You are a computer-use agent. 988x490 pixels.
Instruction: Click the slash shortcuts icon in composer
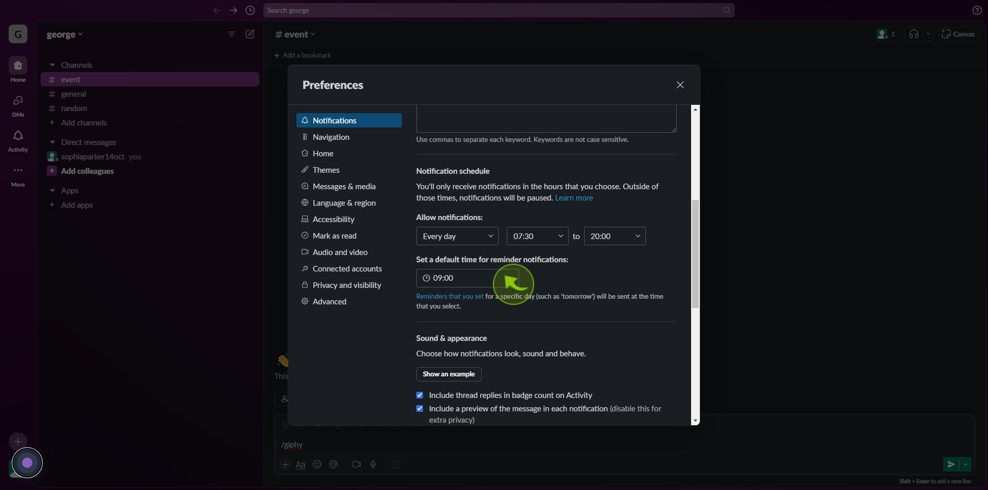[396, 464]
